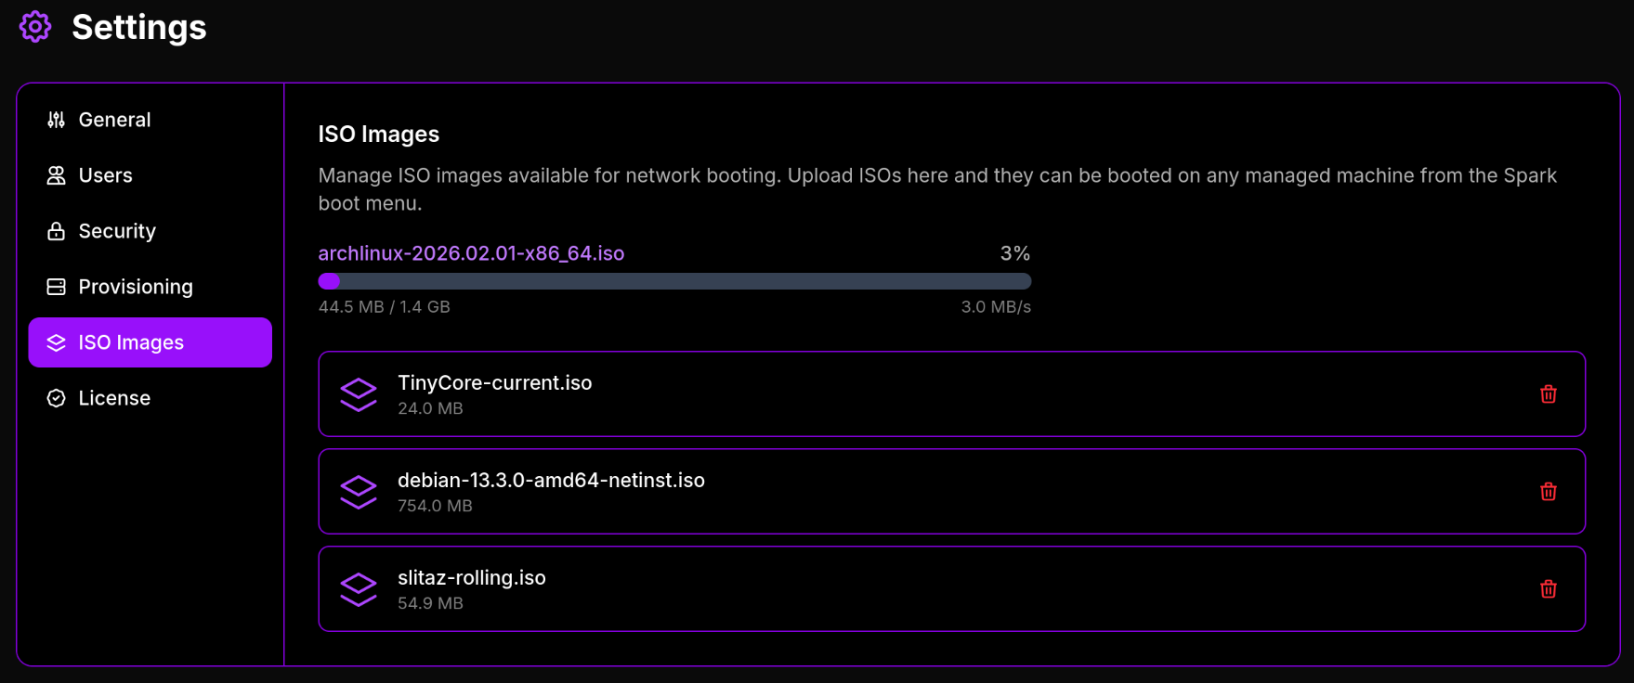Select the ISO Images layers icon
Viewport: 1634px width, 683px height.
click(x=55, y=341)
